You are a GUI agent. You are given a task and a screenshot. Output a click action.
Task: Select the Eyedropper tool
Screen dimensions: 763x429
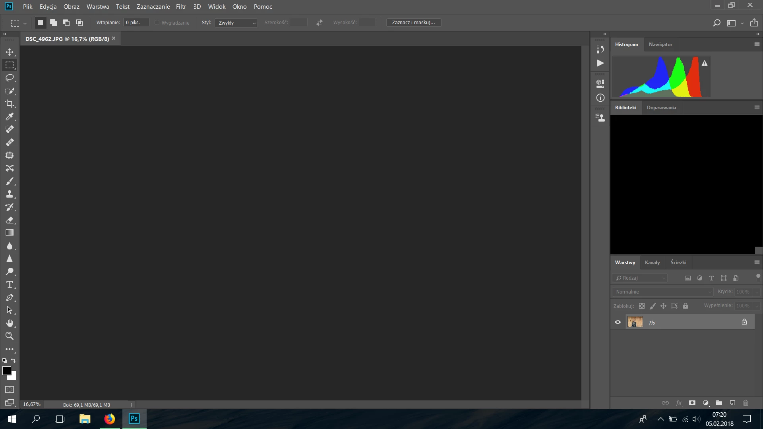tap(10, 116)
